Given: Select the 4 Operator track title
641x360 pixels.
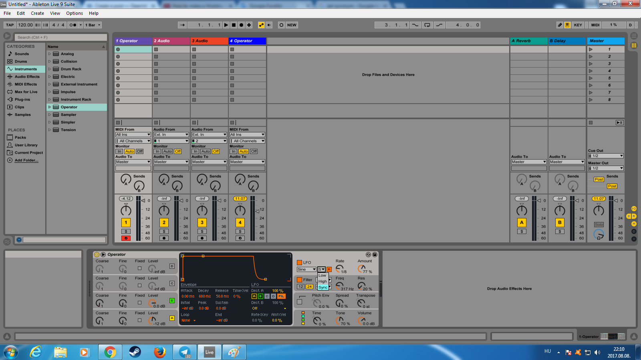Looking at the screenshot, I should point(247,41).
